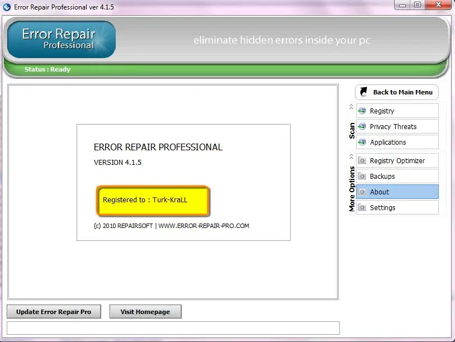Click the More Options vertical label
The image size is (455, 342).
coord(352,189)
